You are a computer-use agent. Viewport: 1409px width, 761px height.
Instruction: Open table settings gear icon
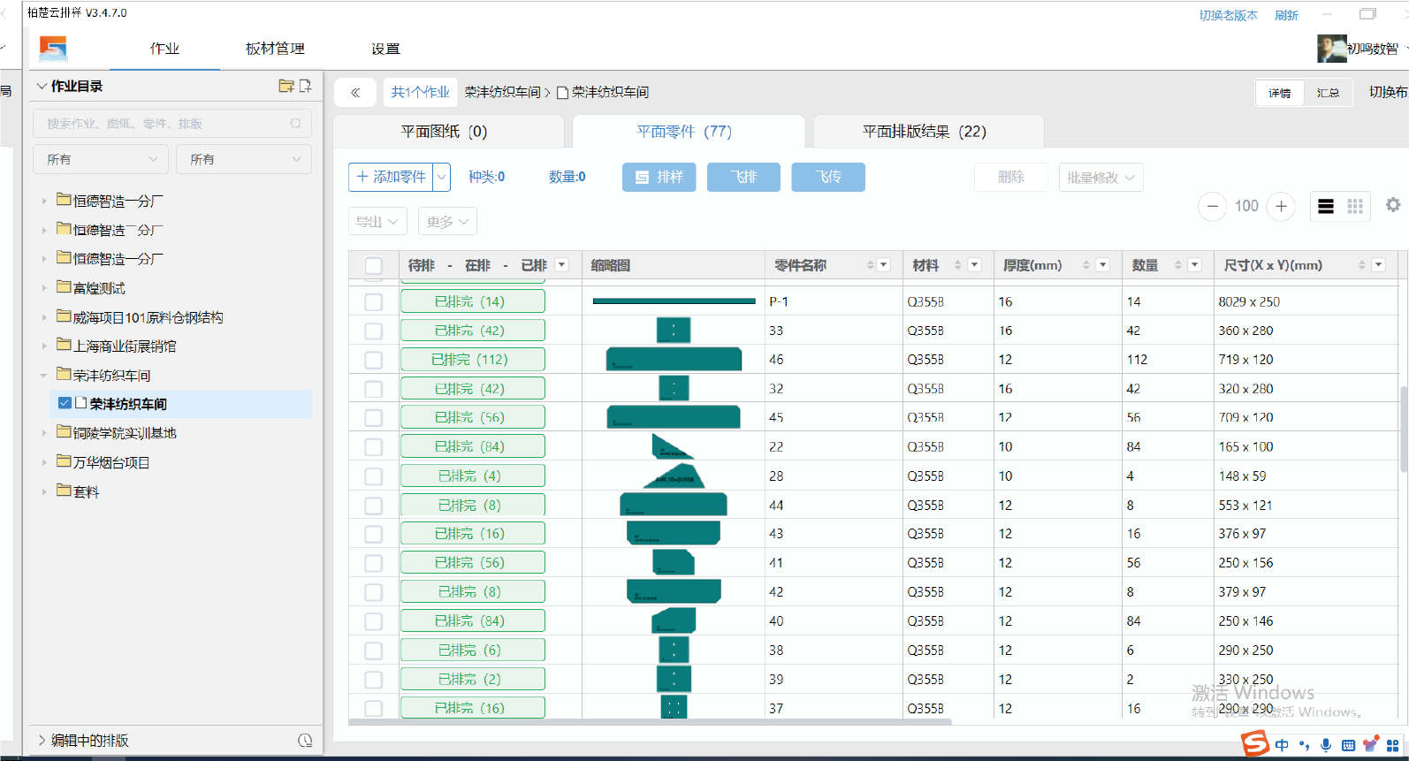[x=1393, y=205]
